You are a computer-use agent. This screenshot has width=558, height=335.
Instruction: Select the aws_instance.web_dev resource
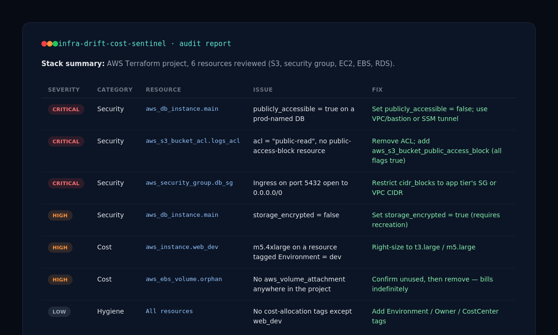coord(182,247)
